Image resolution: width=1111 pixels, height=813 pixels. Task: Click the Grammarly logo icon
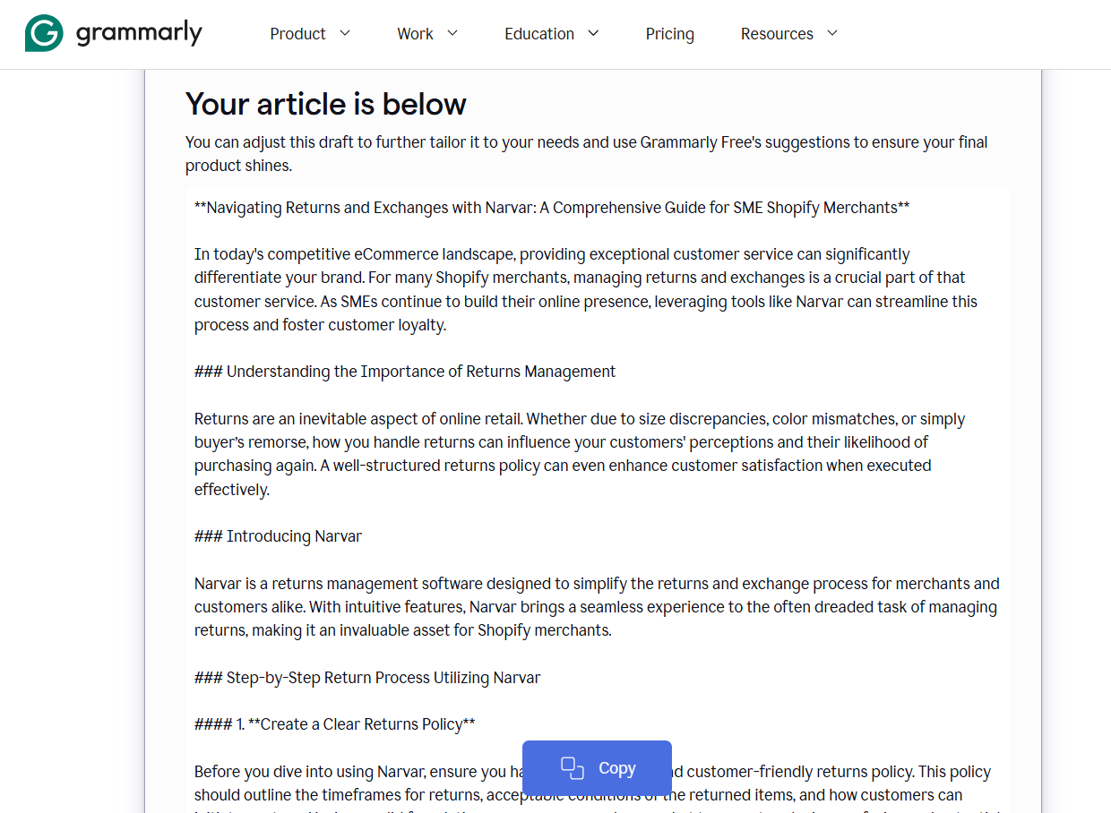point(44,33)
